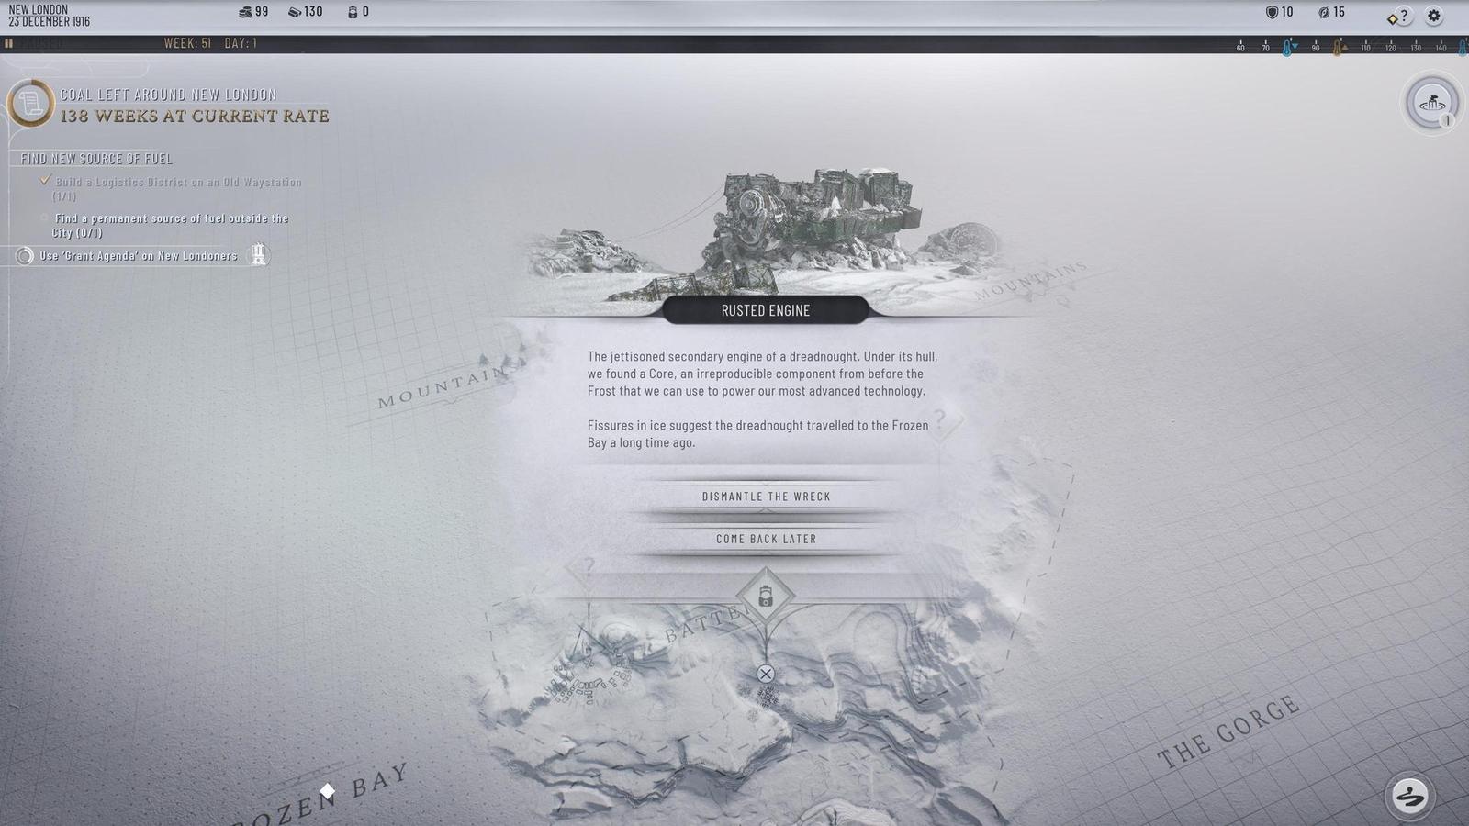
Task: Choose Dismantle the Wreck
Action: click(766, 497)
